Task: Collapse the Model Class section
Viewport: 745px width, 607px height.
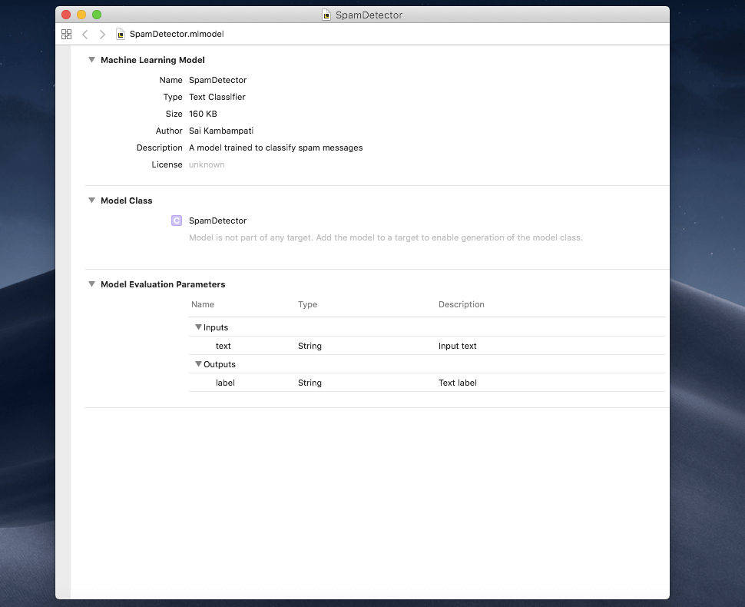Action: 91,201
